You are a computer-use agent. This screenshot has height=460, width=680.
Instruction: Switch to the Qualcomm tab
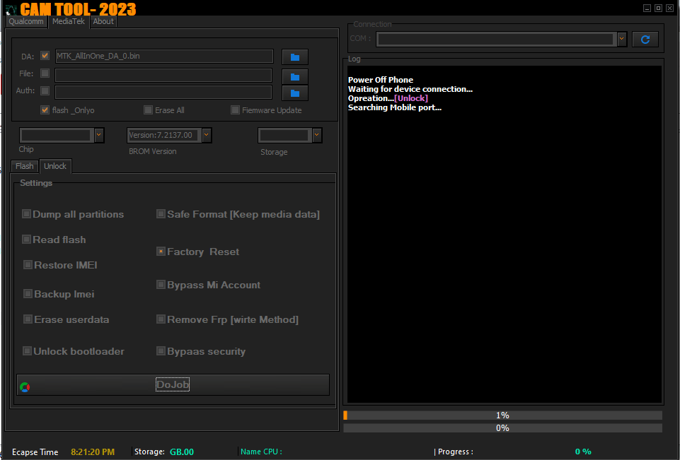(x=26, y=21)
